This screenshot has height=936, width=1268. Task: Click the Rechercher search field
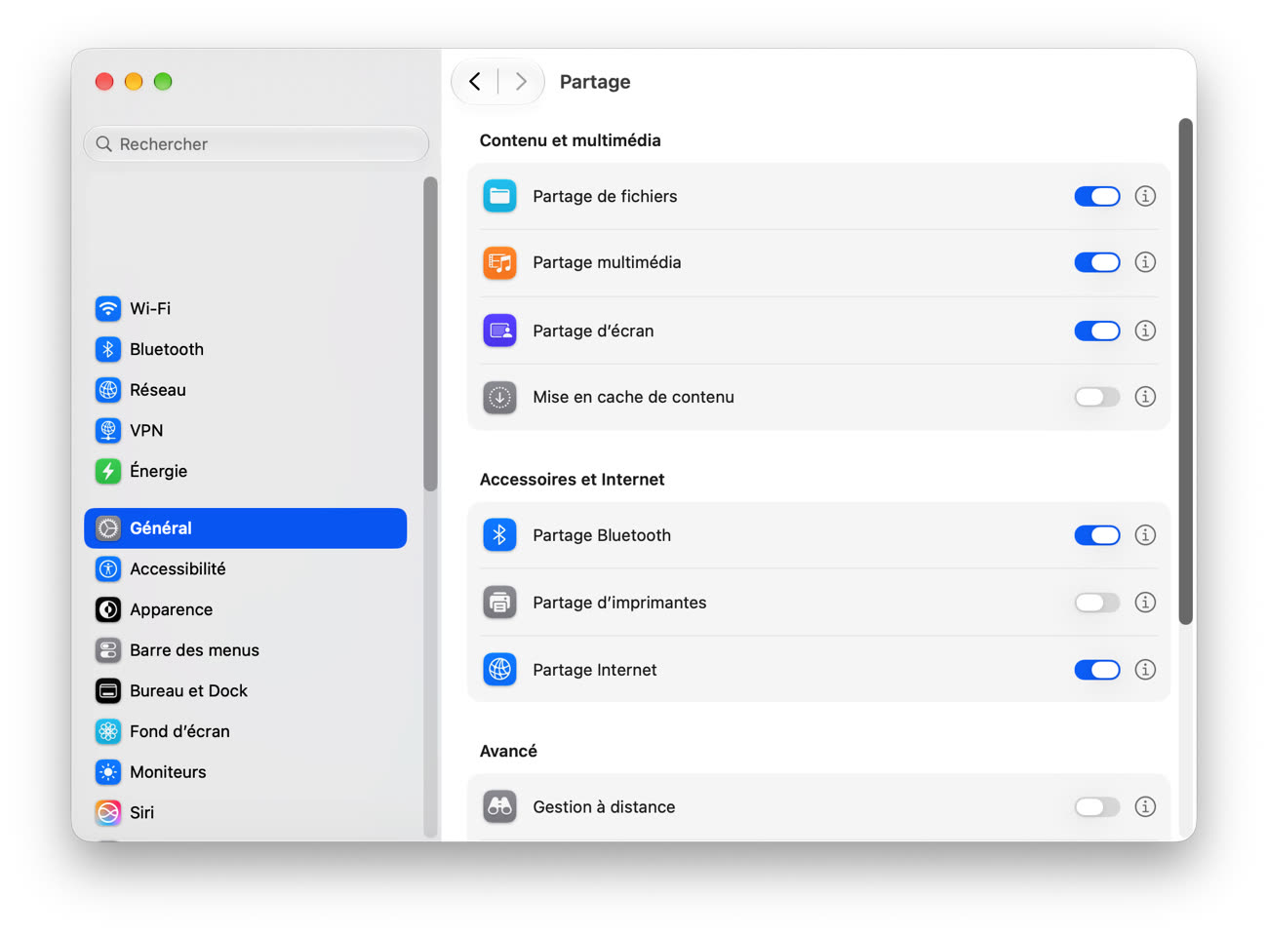coord(257,144)
